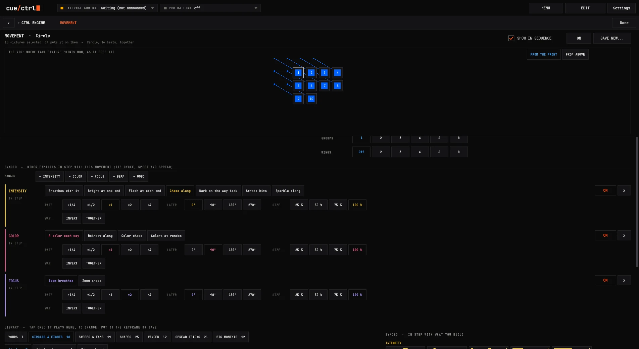Open CTRL ENGINE breadcrumb
The image size is (639, 349).
pos(33,23)
